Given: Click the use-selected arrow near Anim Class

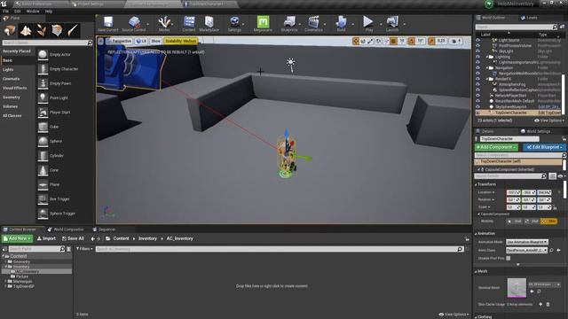Looking at the screenshot, I should [558, 250].
